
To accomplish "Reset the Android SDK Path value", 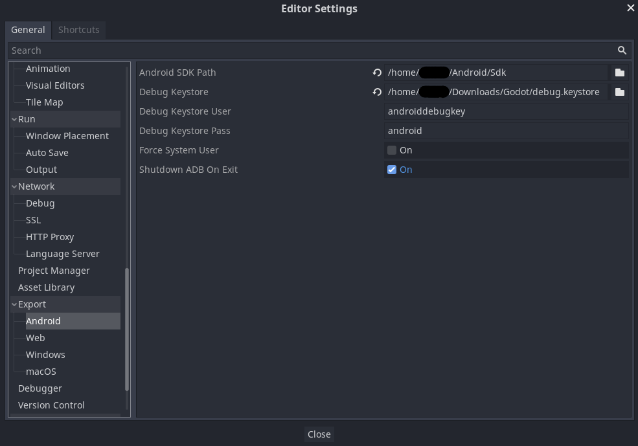I will 377,72.
